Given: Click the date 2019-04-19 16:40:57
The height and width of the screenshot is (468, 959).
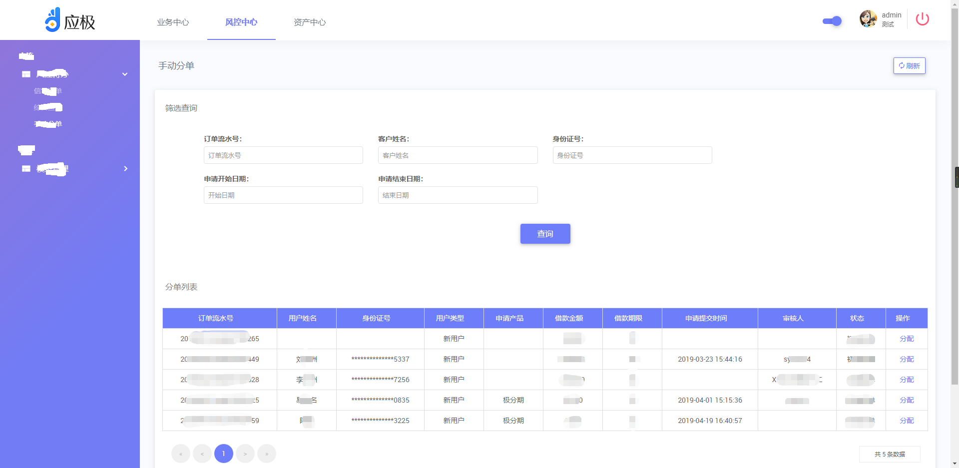Looking at the screenshot, I should pos(710,421).
